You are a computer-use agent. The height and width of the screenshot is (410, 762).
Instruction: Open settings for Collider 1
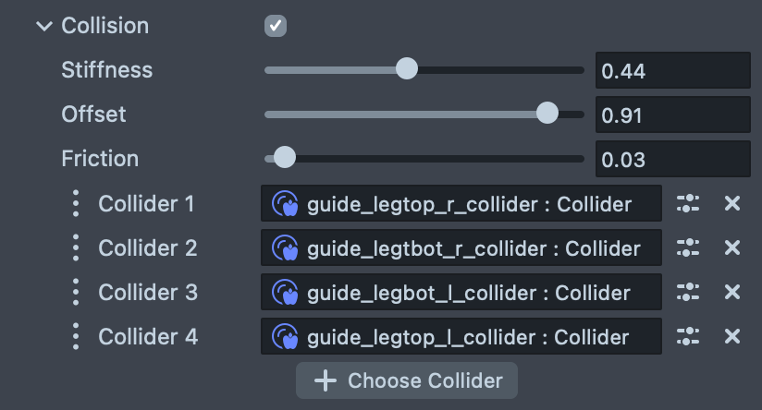tap(688, 203)
